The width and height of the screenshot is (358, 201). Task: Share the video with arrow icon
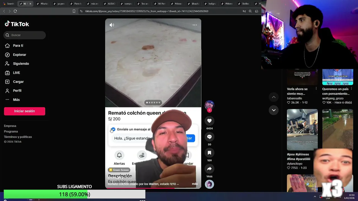coord(209,169)
